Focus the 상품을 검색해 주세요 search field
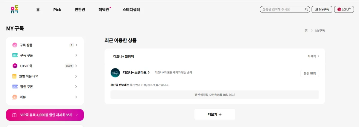Viewport: 359px width, 127px height. pyautogui.click(x=283, y=10)
